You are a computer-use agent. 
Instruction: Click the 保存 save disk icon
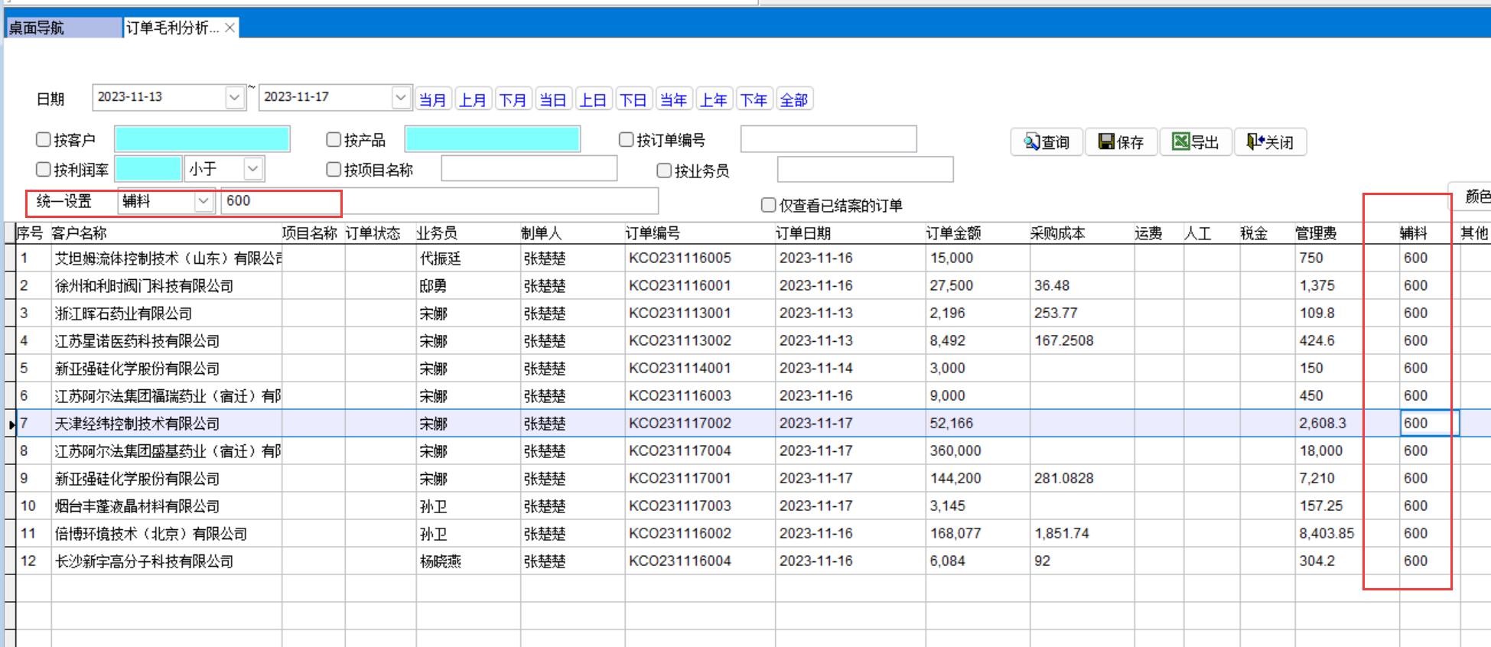click(x=1105, y=142)
